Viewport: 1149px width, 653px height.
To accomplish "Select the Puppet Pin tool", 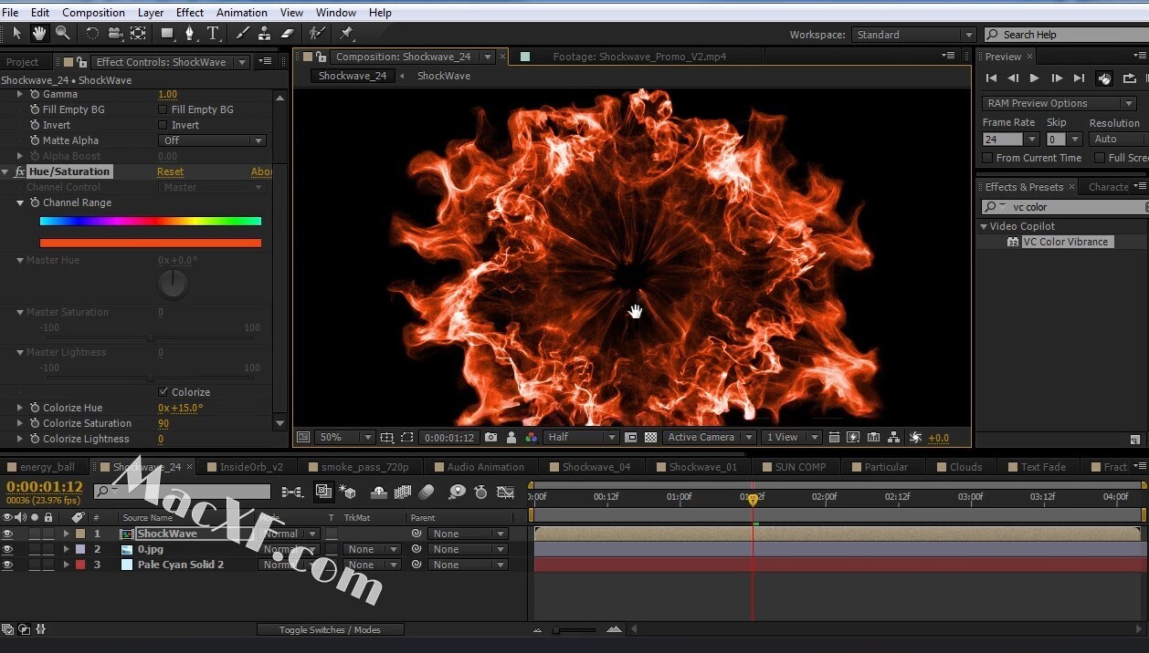I will click(346, 34).
